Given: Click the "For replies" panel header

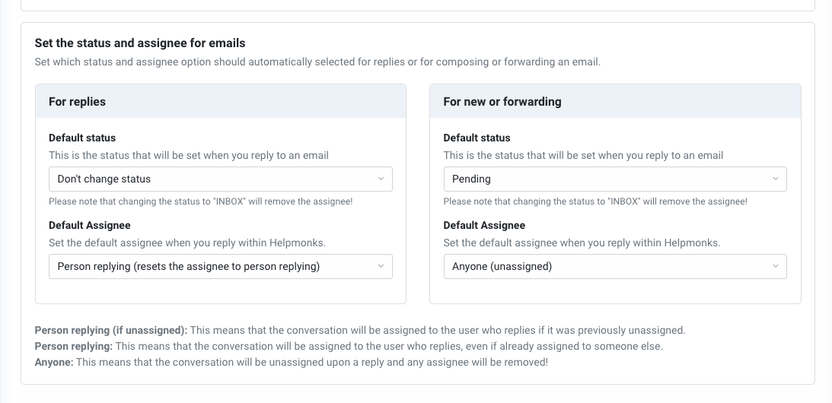Looking at the screenshot, I should point(221,101).
